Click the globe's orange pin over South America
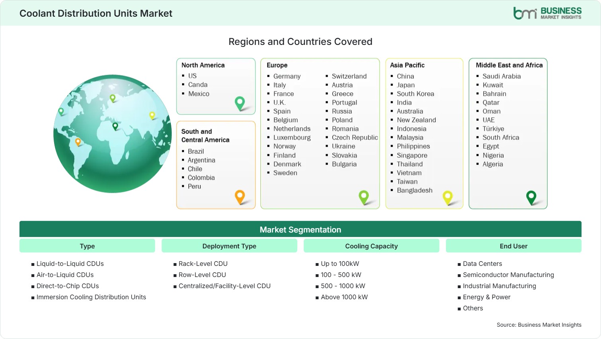601x339 pixels. click(x=78, y=141)
